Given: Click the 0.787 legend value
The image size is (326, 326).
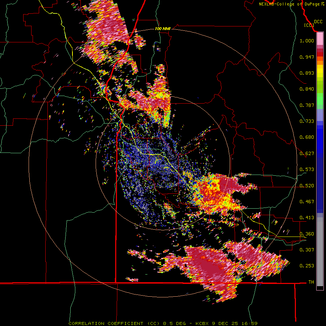Looking at the screenshot, I should click(x=307, y=105).
